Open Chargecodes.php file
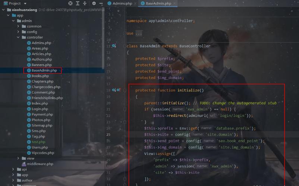This screenshot has width=299, height=186. tap(46, 87)
